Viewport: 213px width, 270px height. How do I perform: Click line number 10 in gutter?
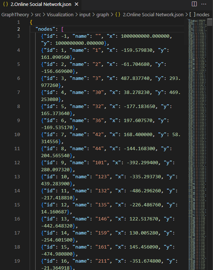pyautogui.click(x=17, y=135)
